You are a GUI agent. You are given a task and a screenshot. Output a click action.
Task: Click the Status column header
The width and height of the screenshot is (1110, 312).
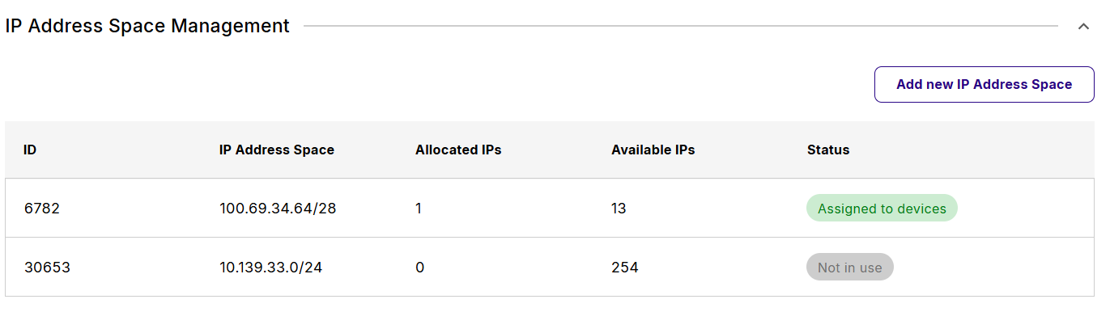828,150
